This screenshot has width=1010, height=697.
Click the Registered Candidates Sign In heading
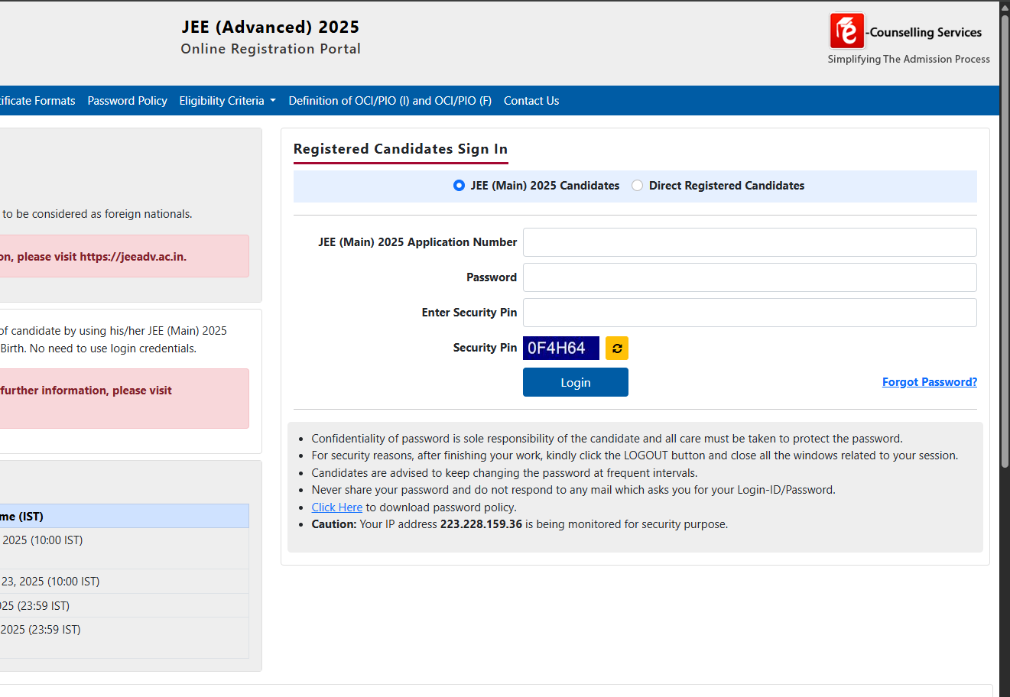coord(401,149)
